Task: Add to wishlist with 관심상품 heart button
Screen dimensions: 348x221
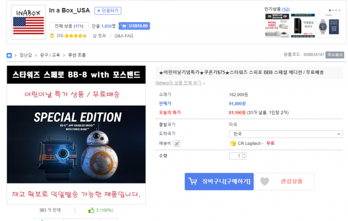Action: click(x=285, y=182)
